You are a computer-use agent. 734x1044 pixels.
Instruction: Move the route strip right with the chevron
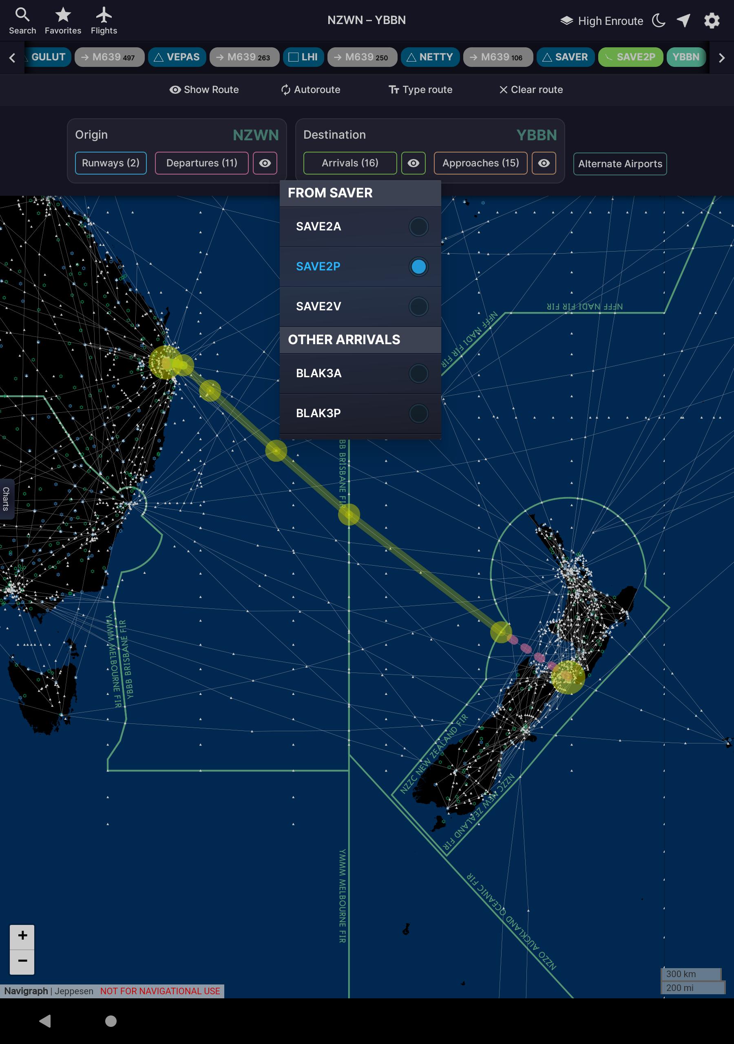pos(721,58)
